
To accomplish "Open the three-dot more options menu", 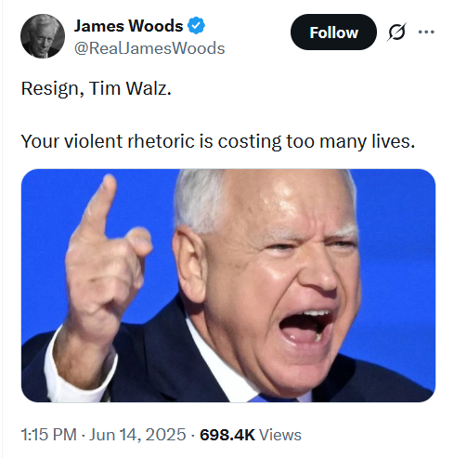I will pos(426,32).
